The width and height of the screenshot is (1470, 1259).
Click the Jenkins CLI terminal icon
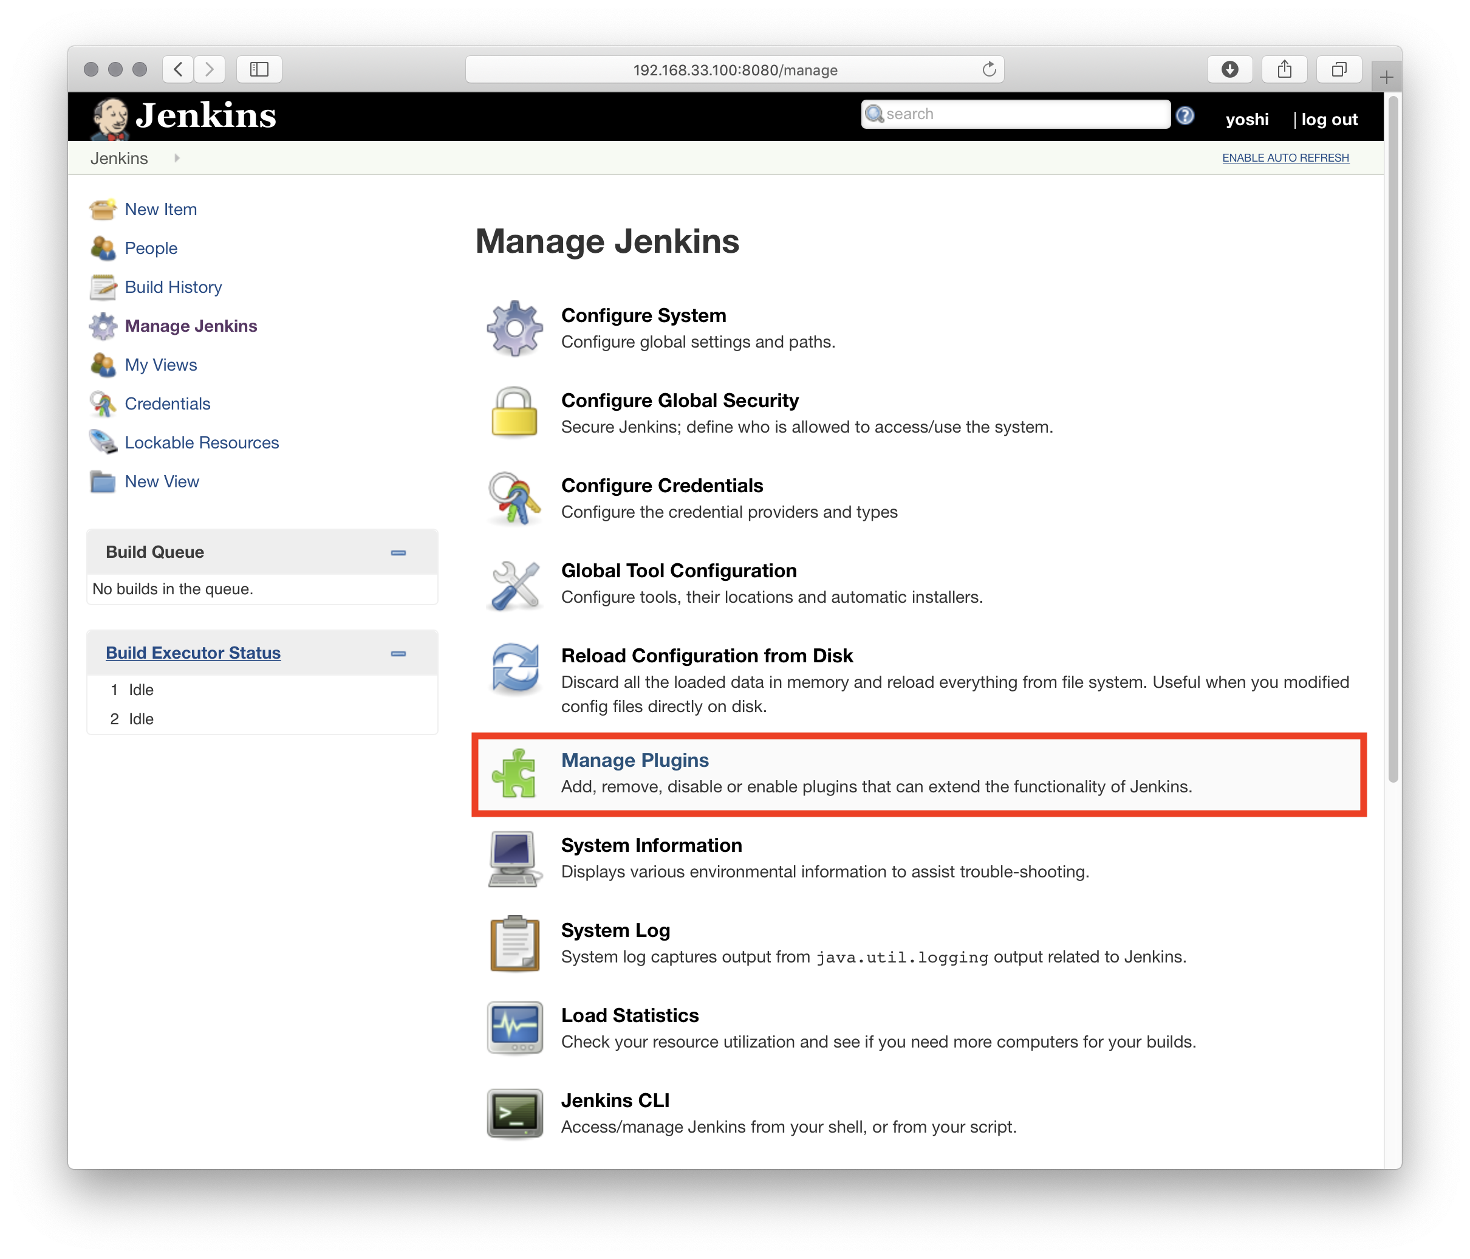515,1114
